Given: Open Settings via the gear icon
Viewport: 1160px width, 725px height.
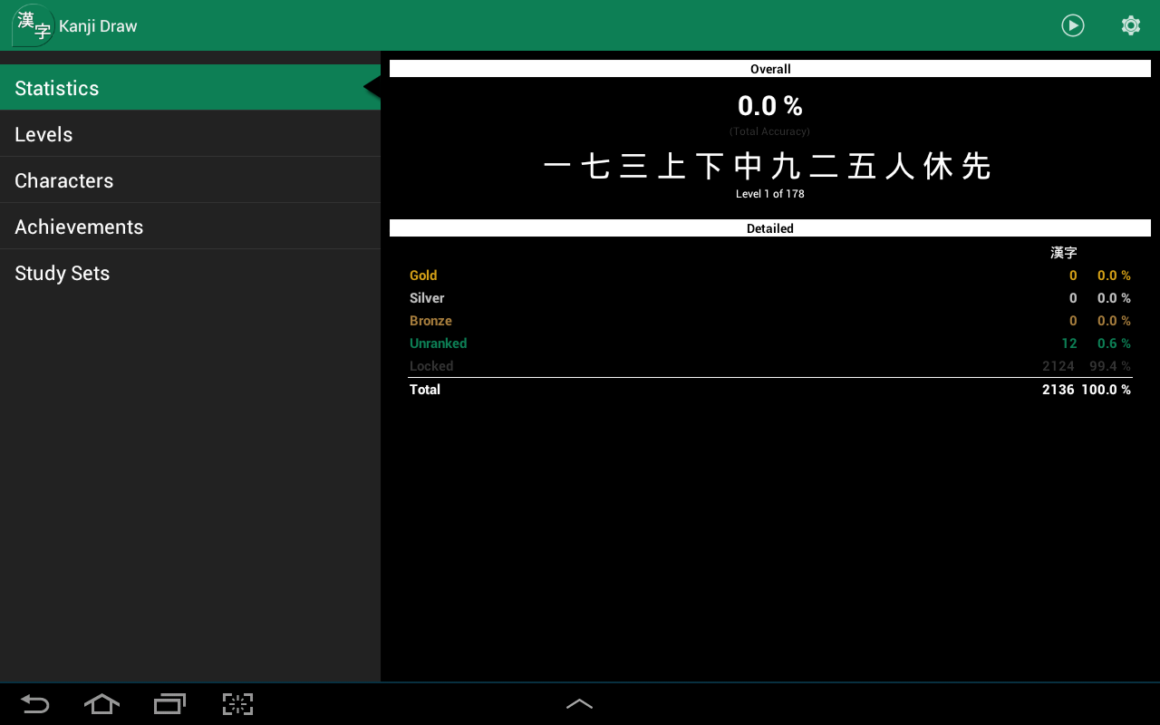Looking at the screenshot, I should [x=1130, y=25].
